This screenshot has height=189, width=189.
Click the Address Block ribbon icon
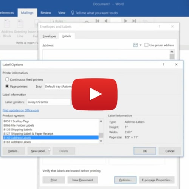[x=7, y=28]
